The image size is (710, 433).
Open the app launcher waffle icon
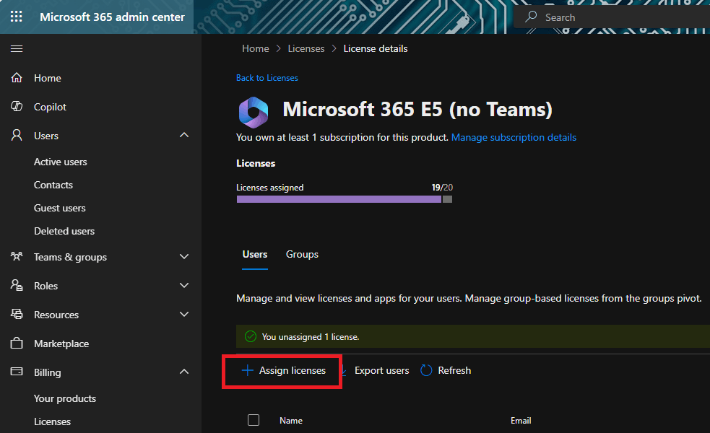[x=17, y=17]
